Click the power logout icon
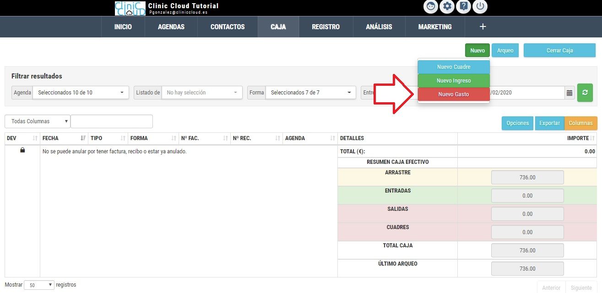 (479, 7)
